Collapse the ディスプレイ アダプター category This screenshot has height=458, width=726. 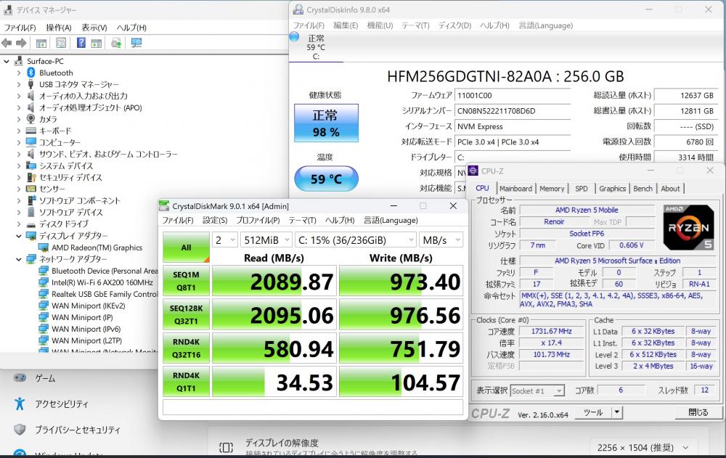tap(19, 236)
